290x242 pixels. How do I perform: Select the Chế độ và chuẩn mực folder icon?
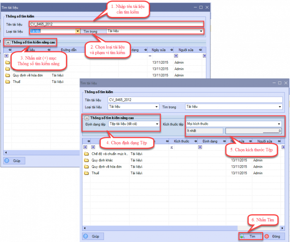[87, 154]
